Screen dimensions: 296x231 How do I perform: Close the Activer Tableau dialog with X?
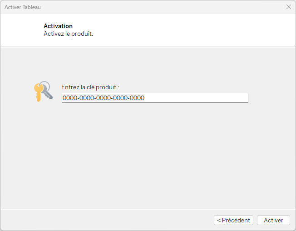[x=288, y=7]
